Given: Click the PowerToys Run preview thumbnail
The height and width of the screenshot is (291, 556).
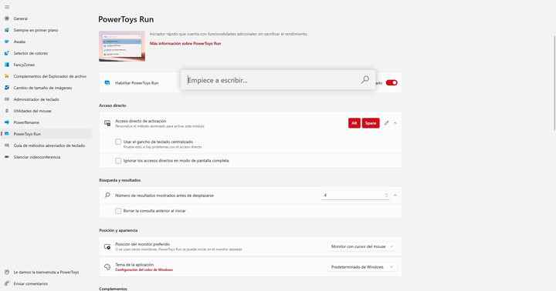Looking at the screenshot, I should click(x=122, y=46).
